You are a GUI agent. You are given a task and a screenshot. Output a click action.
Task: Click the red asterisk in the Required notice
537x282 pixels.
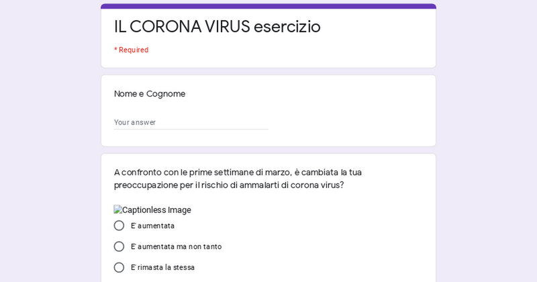[x=115, y=50]
